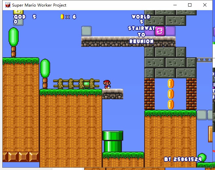Click the Super Mario Worker app icon in title bar

click(x=8, y=5)
